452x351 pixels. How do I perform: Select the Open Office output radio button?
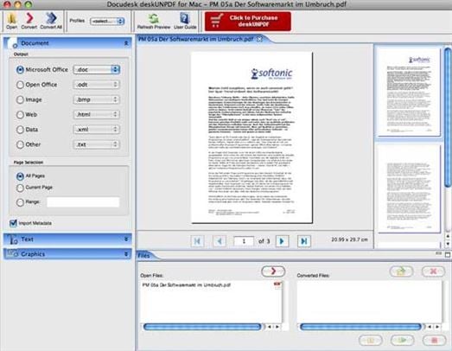(20, 85)
